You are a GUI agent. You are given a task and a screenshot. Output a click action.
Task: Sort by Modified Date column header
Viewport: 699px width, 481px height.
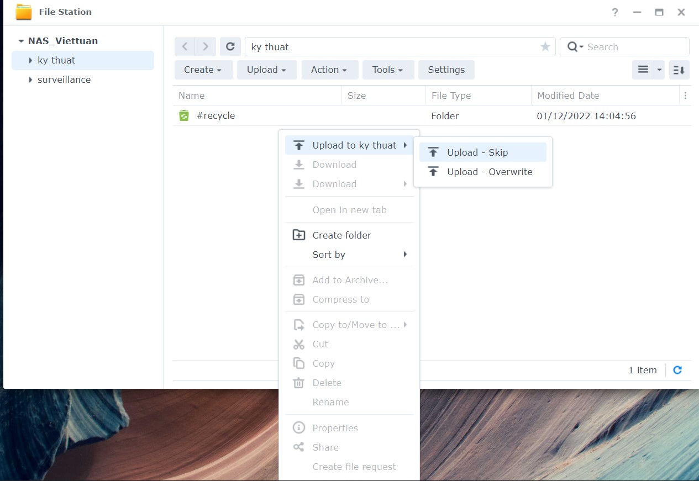coord(605,96)
